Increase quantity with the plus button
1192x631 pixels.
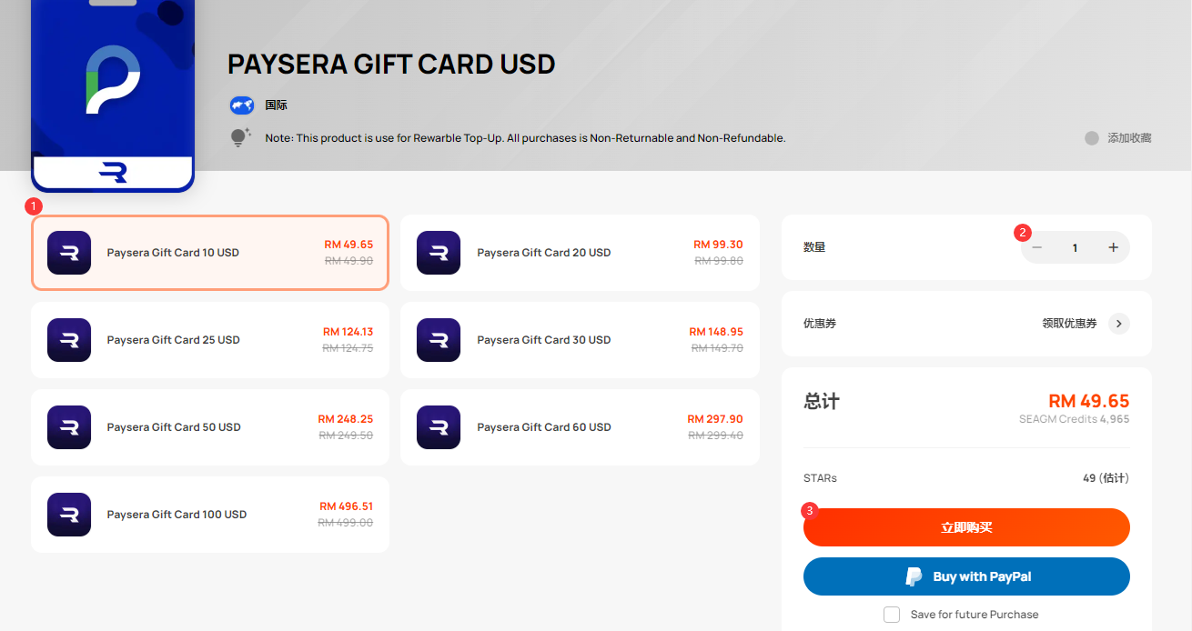click(1113, 247)
